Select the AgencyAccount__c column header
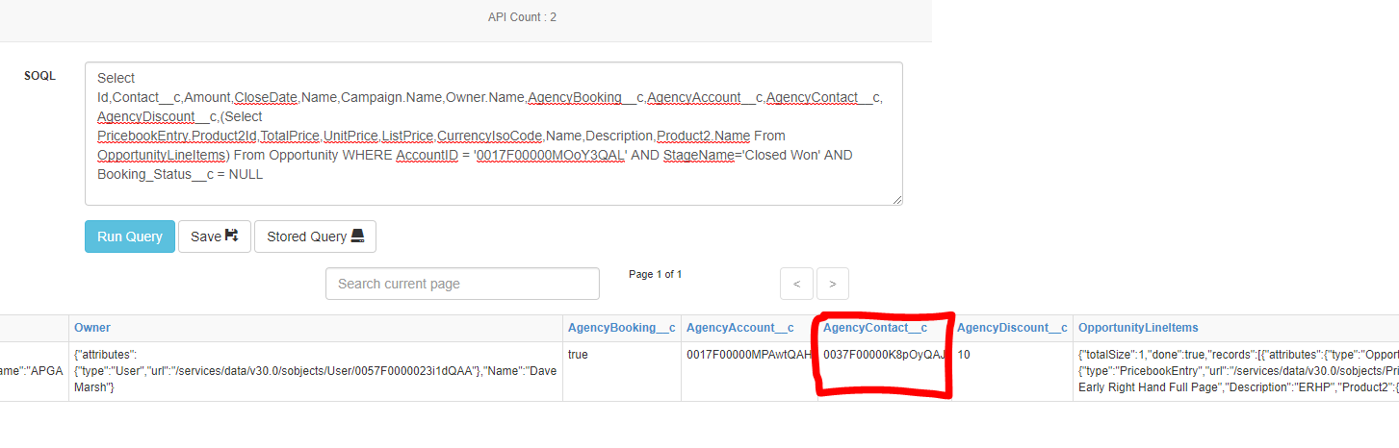The height and width of the screenshot is (448, 1399). (740, 328)
